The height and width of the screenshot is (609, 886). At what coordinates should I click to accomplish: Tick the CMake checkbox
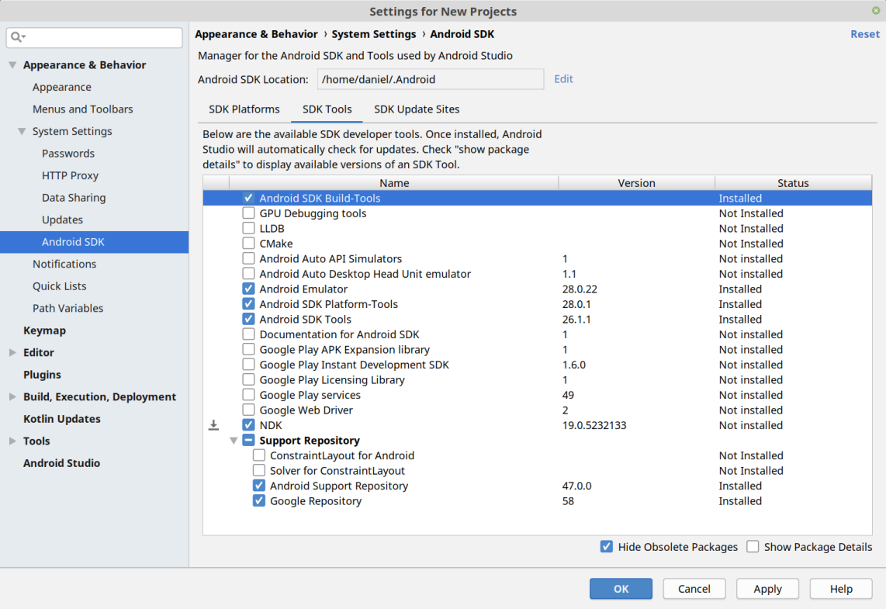[x=248, y=244]
